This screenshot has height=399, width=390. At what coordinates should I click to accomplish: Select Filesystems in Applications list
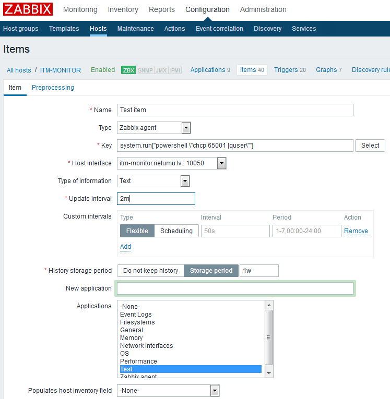pyautogui.click(x=191, y=322)
